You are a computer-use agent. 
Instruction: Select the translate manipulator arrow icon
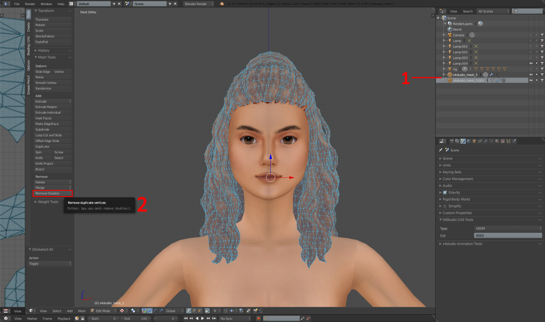(149, 311)
